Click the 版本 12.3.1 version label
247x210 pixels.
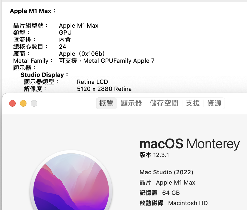click(x=154, y=155)
